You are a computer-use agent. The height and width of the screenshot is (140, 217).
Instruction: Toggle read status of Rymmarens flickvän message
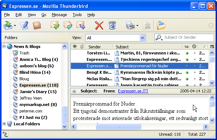(187, 72)
